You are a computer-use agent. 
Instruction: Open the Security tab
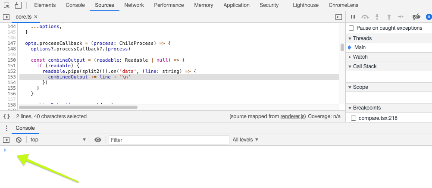pos(269,5)
